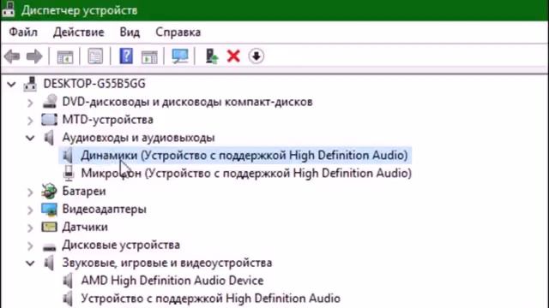The width and height of the screenshot is (549, 308).
Task: Expand DVD-дисководы и дисководы компакт-дисков
Action: tap(30, 103)
